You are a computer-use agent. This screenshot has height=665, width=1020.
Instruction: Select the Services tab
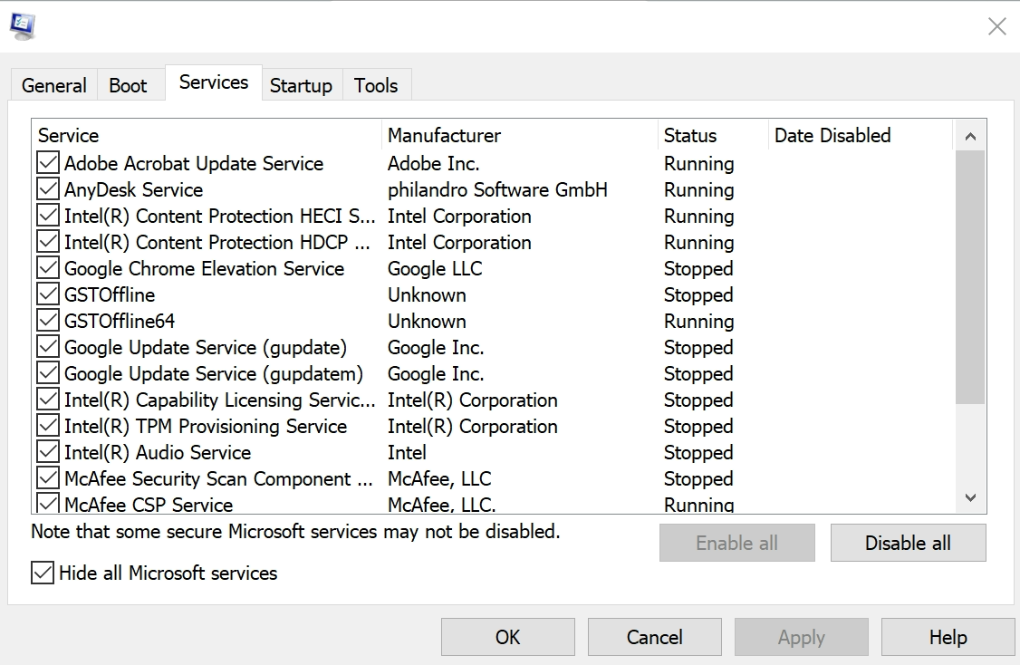click(x=214, y=82)
